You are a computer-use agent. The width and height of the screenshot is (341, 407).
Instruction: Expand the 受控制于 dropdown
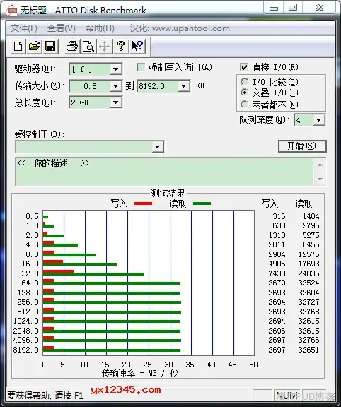(x=157, y=147)
